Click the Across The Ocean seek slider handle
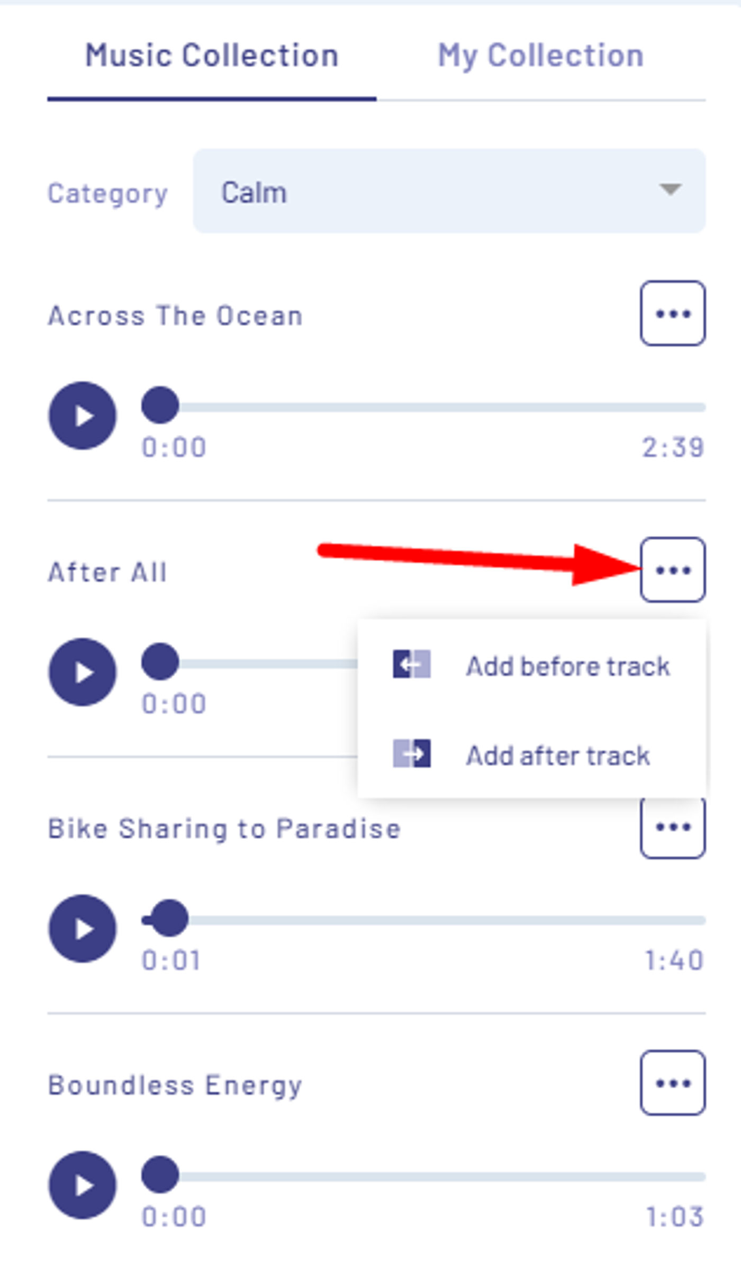This screenshot has height=1266, width=741. (x=160, y=405)
